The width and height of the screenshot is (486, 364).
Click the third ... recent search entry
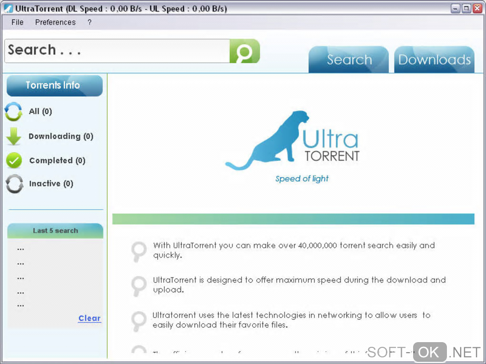tap(21, 278)
